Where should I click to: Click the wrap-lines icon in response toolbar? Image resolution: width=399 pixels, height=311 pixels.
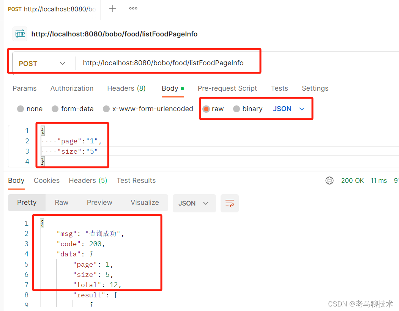pos(230,203)
